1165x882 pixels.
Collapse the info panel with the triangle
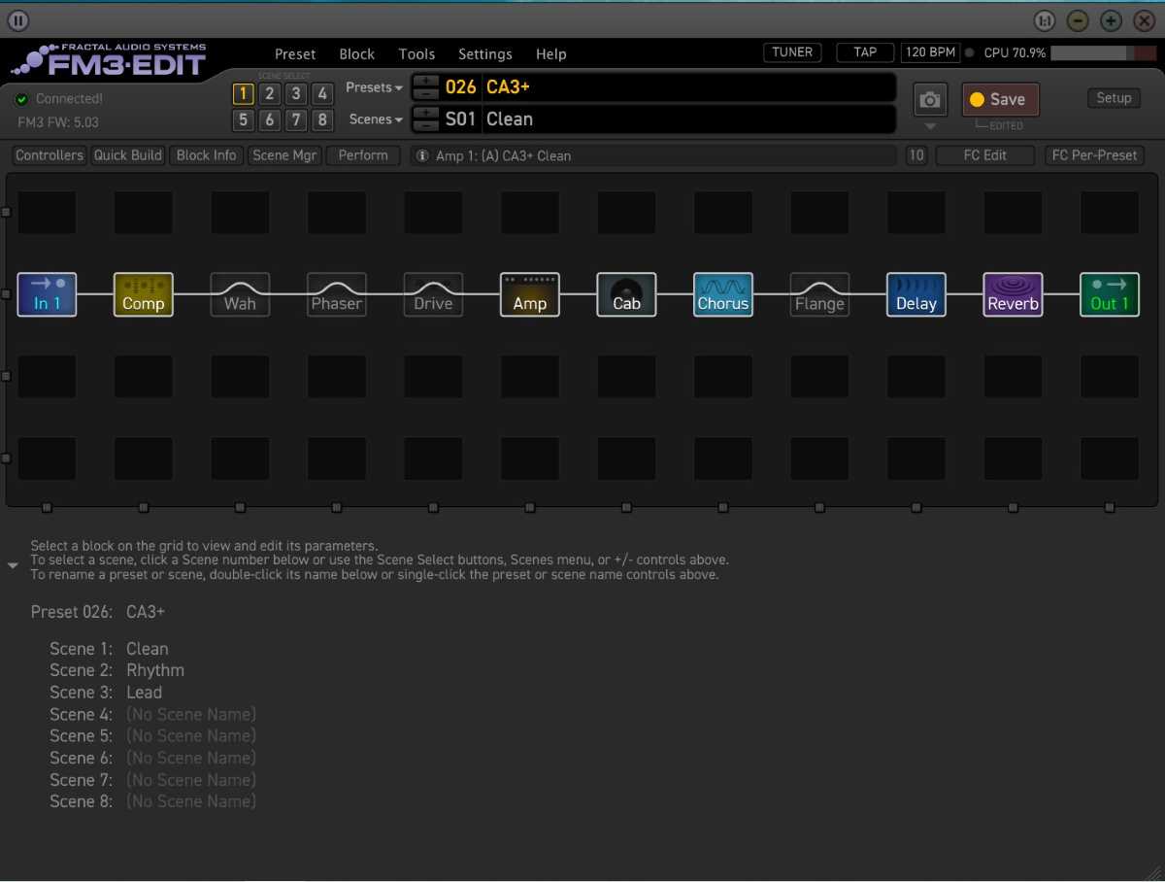coord(13,565)
